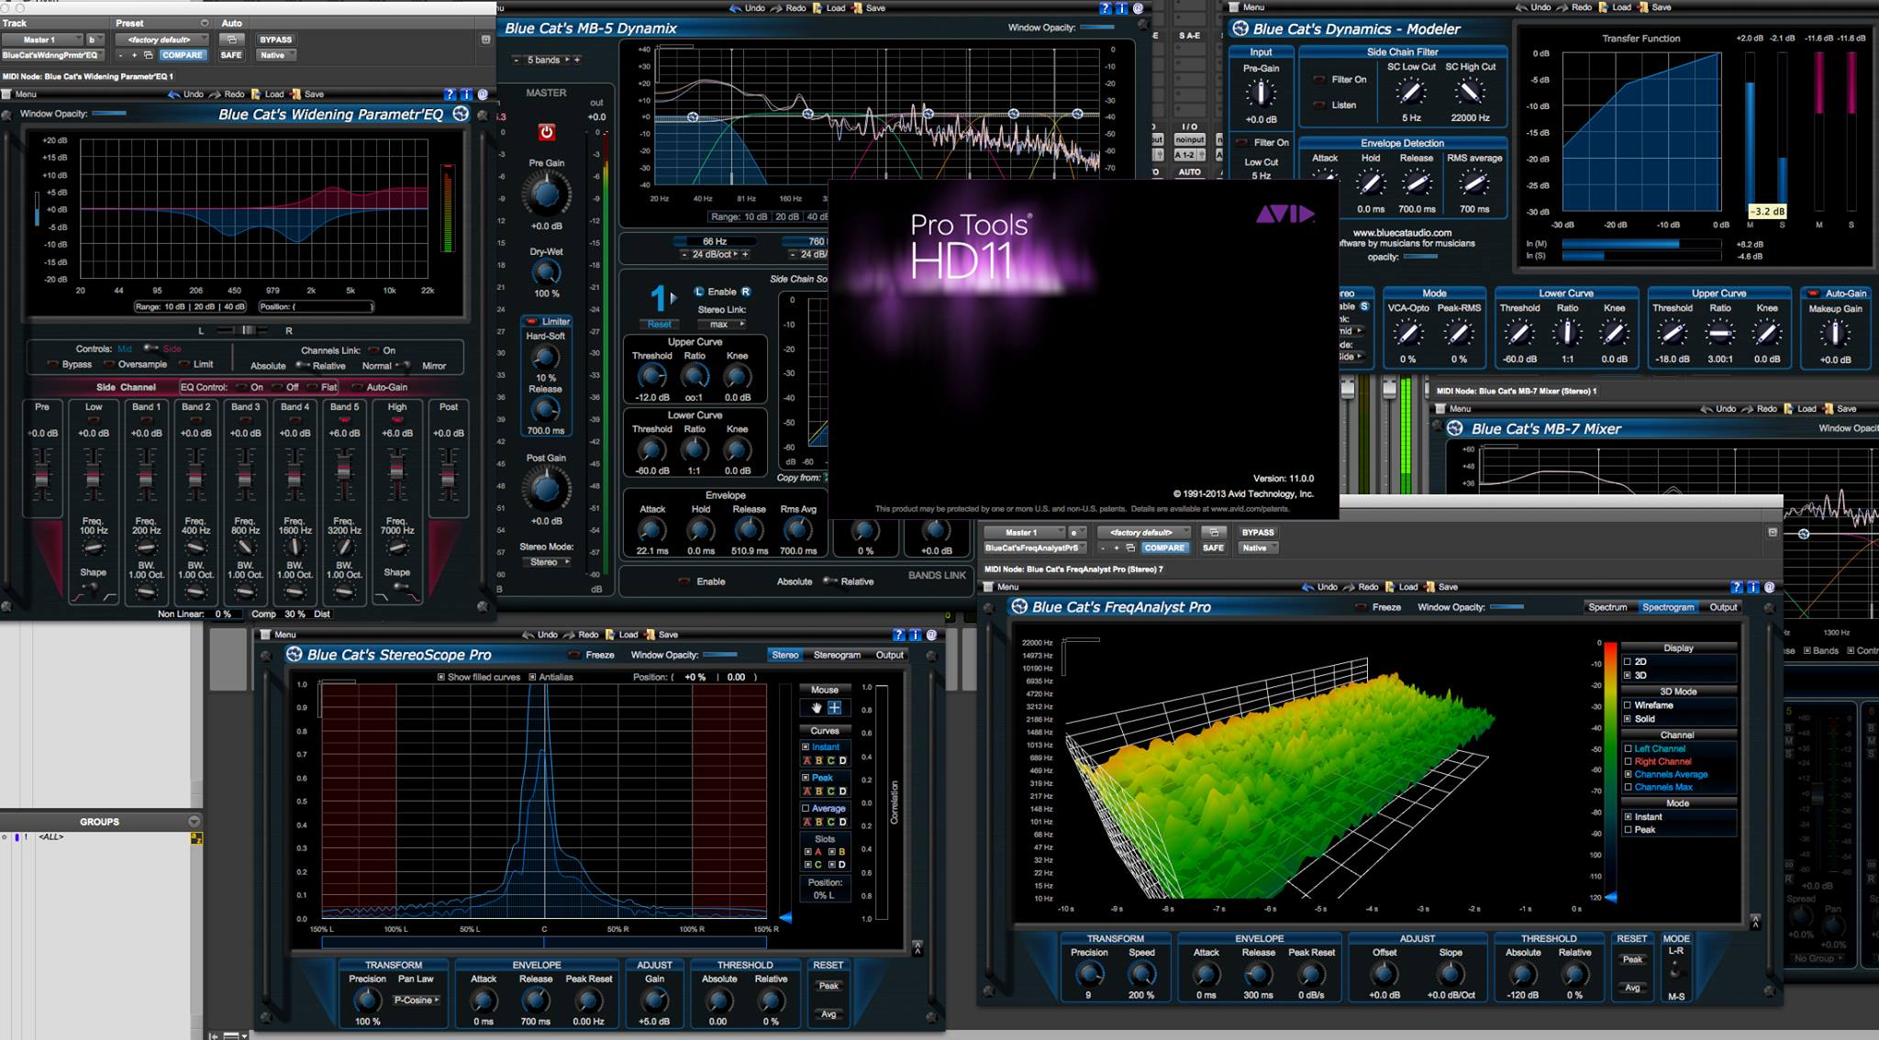Enable Left Channel in FreqAnalyst Pro
The height and width of the screenshot is (1040, 1879).
tap(1629, 748)
